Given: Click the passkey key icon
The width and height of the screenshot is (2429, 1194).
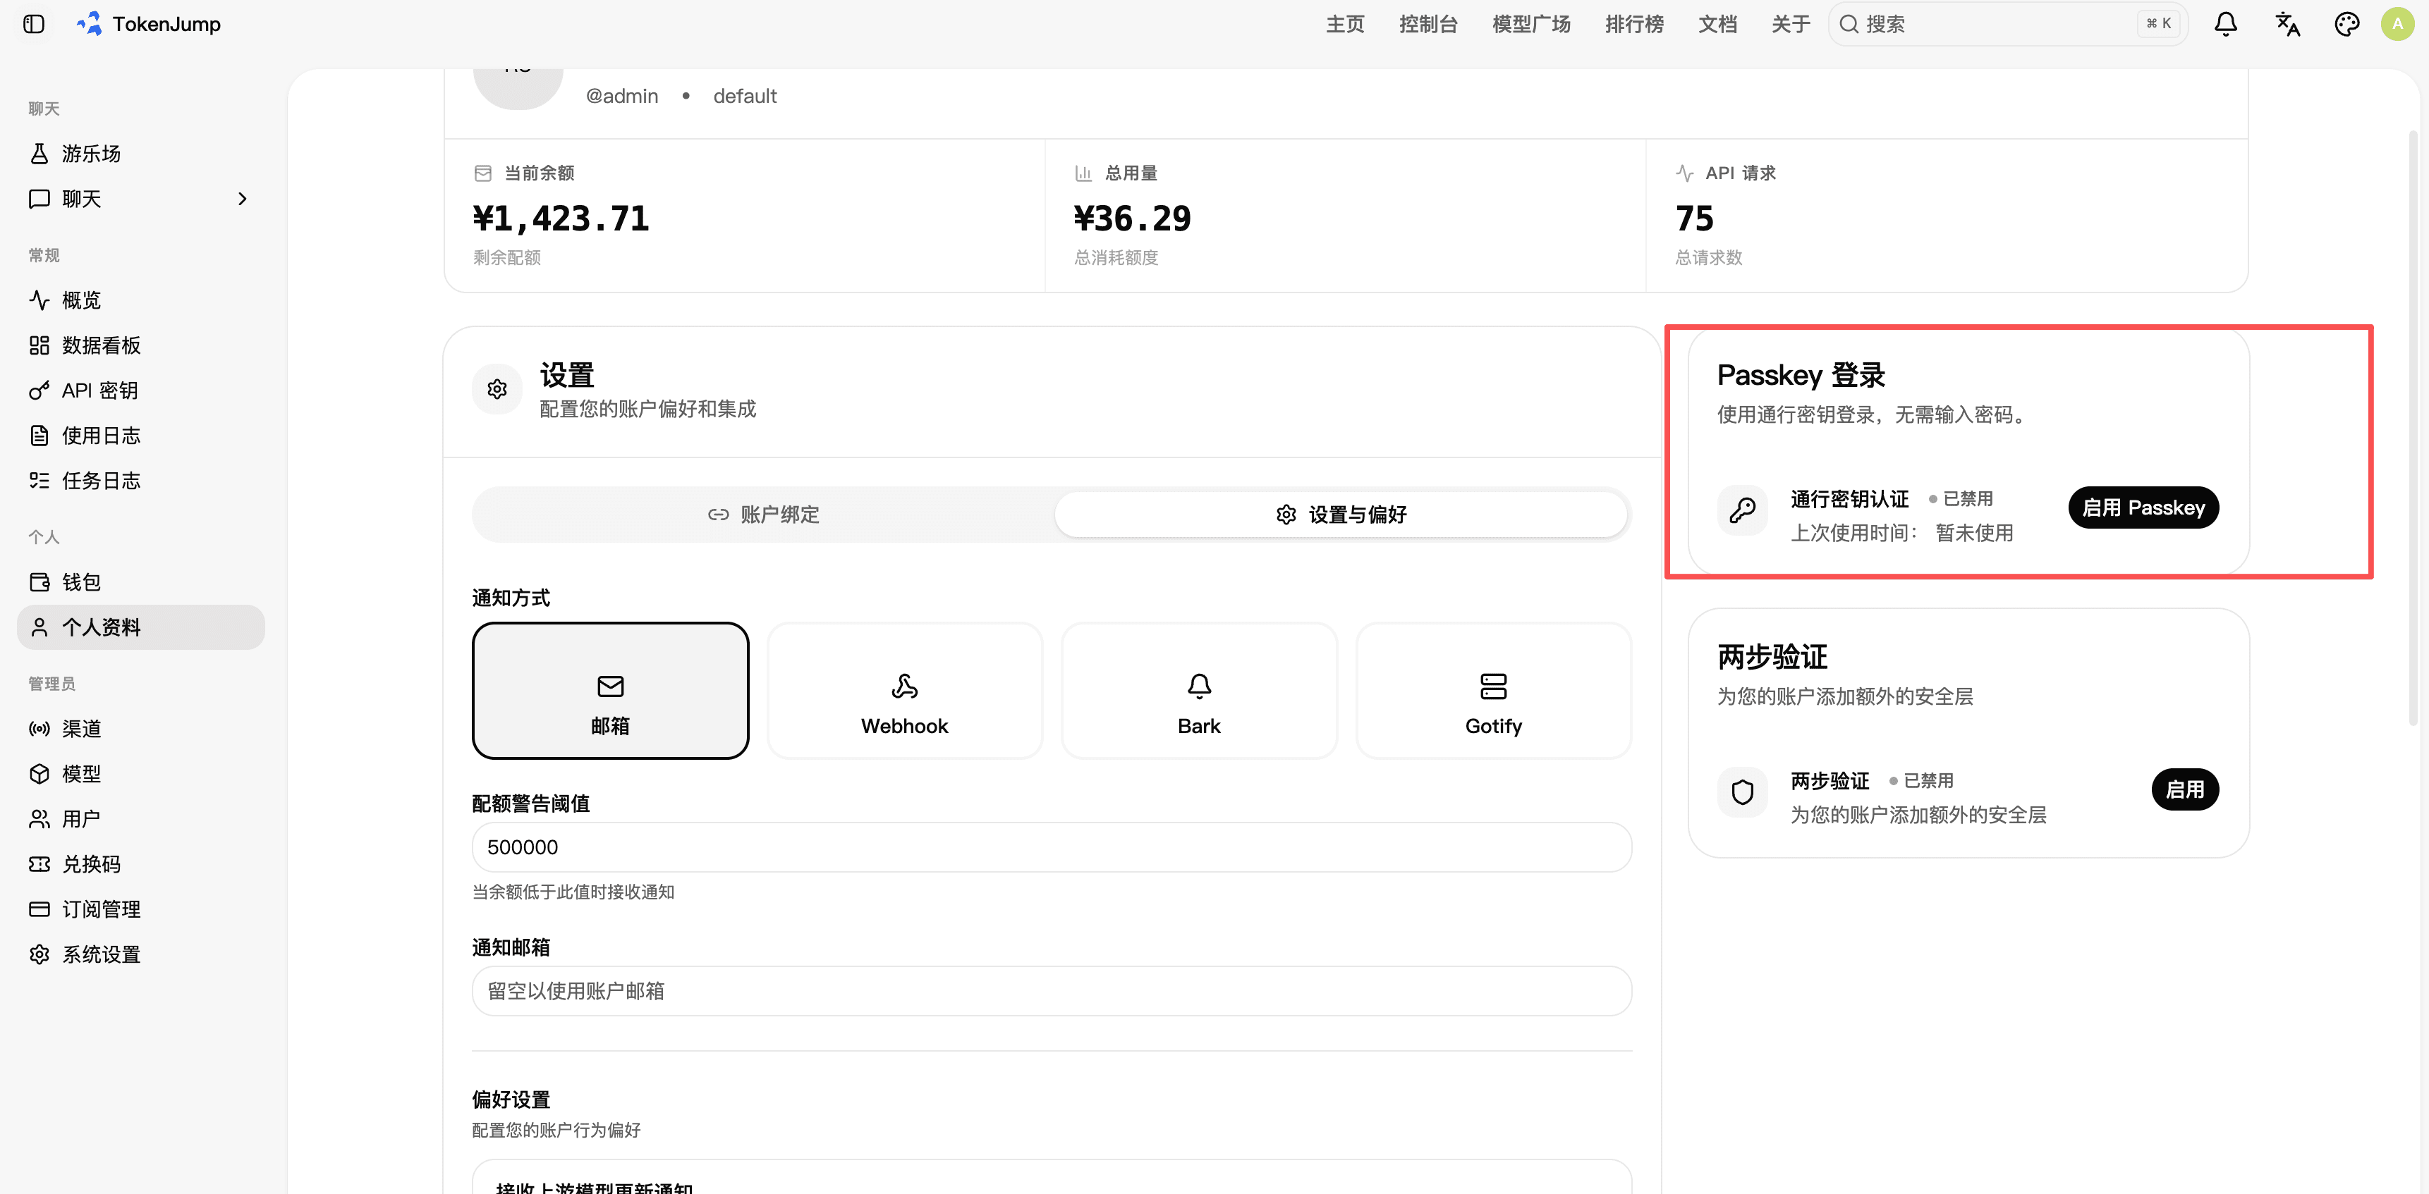Looking at the screenshot, I should (1741, 510).
